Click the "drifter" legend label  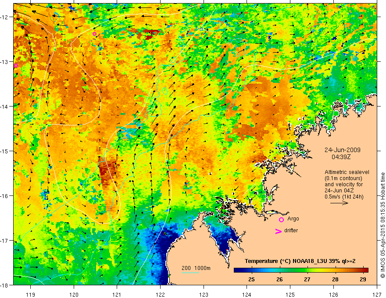point(291,231)
